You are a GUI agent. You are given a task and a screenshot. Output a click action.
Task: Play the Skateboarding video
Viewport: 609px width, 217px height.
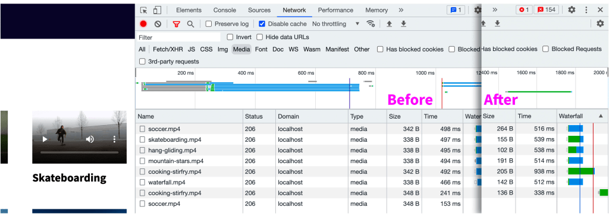coord(45,139)
